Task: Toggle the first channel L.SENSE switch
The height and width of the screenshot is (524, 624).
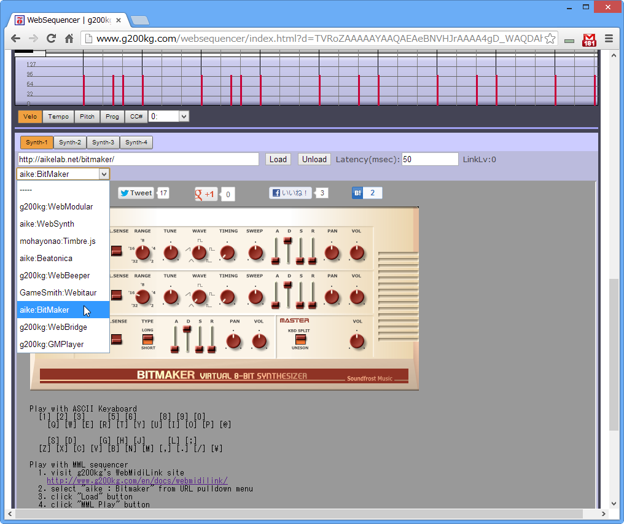Action: coord(116,251)
